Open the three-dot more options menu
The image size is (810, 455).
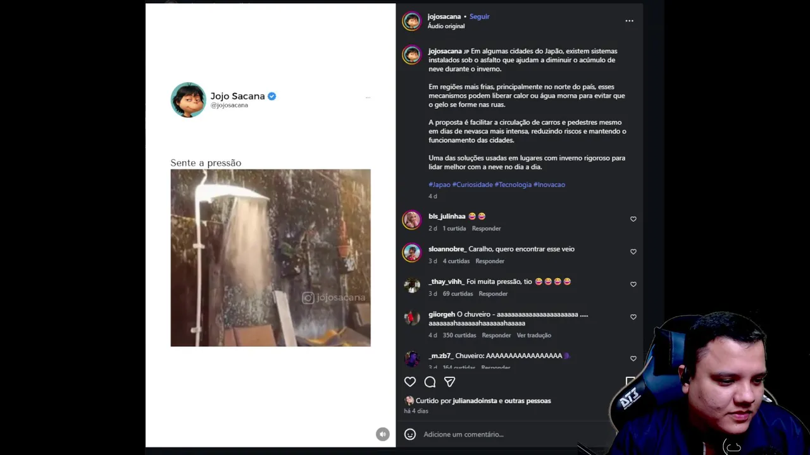[629, 21]
